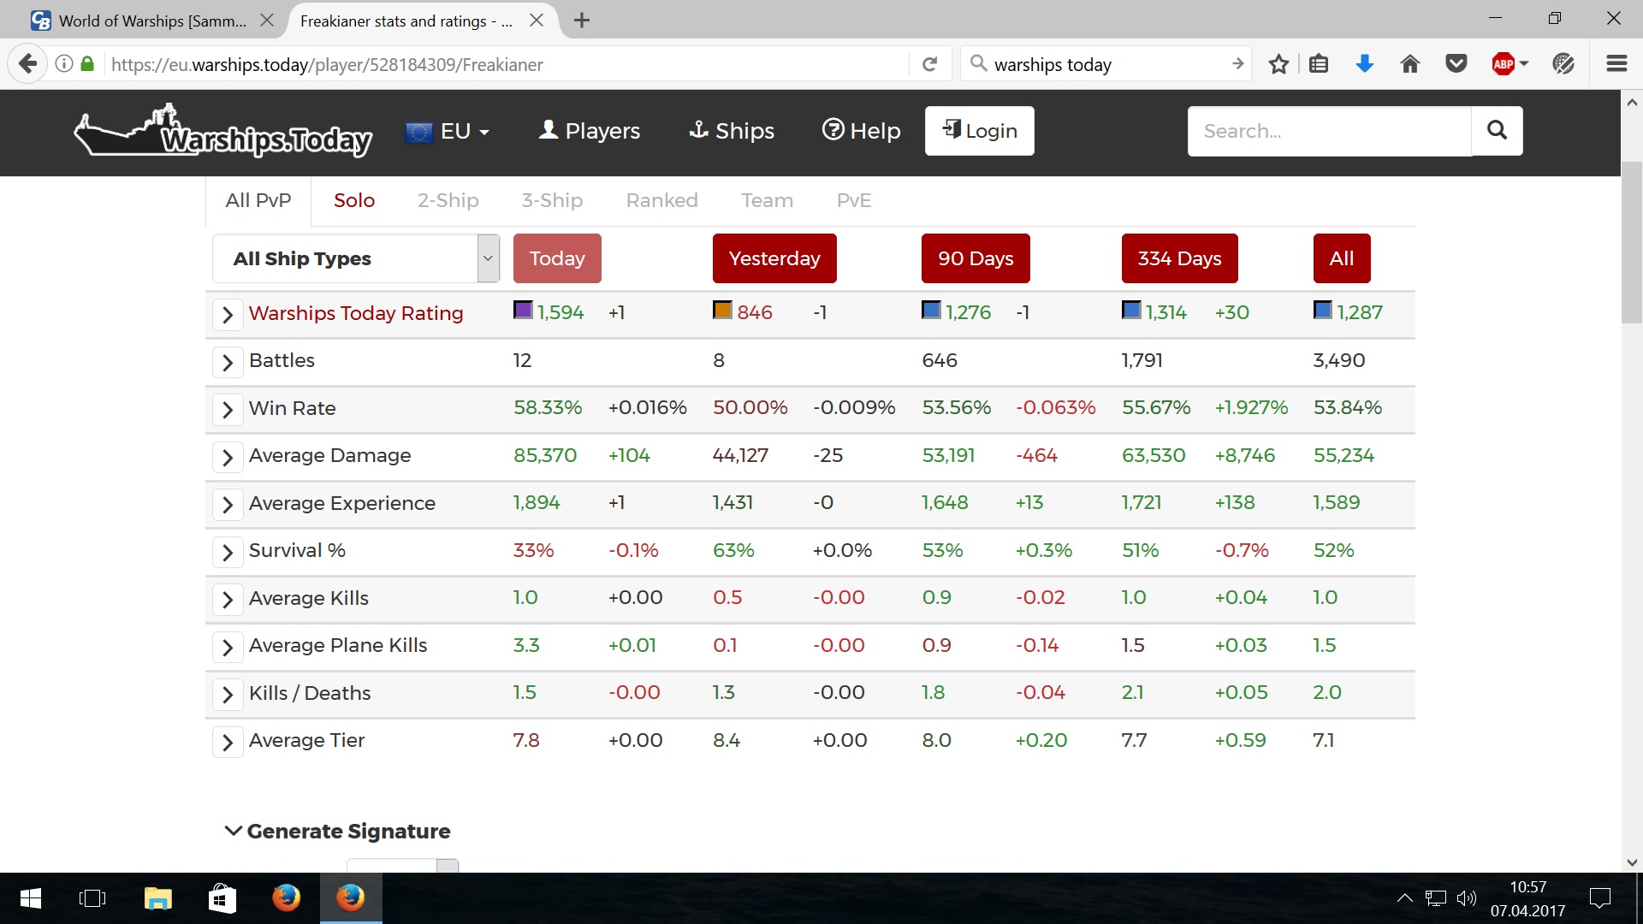Expand the Win Rate row

(x=228, y=410)
